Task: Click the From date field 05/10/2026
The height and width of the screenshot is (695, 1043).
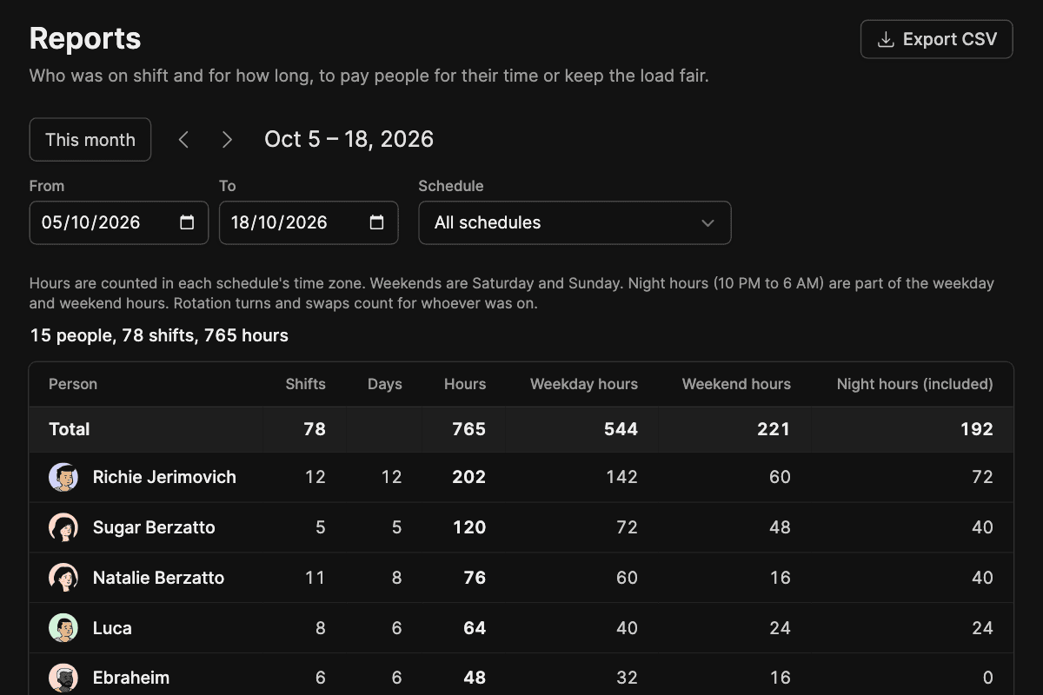Action: (x=119, y=223)
